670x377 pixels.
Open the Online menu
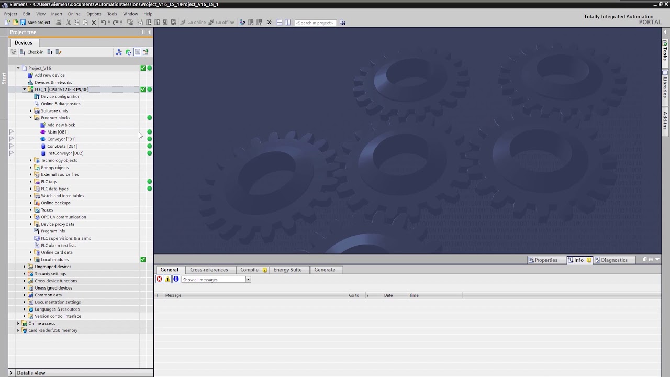tap(74, 14)
